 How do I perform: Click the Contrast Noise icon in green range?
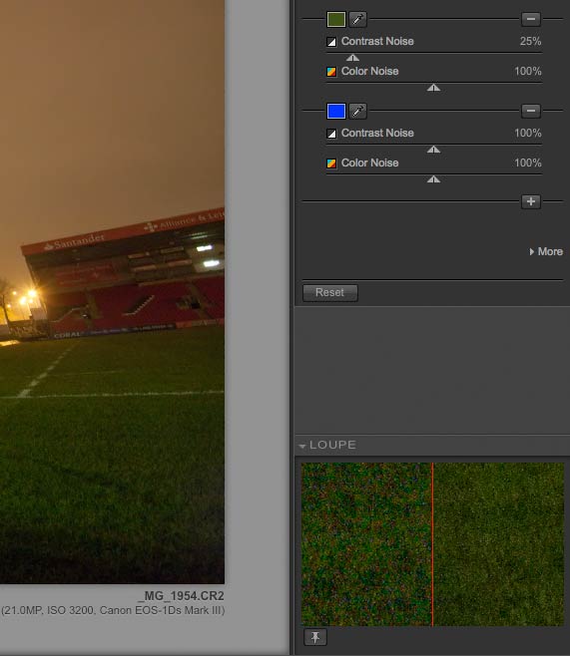coord(331,42)
